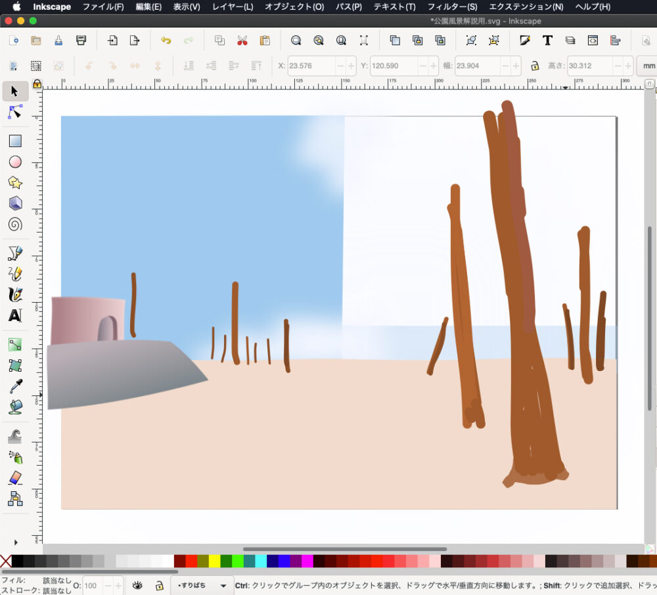
Task: Open the レイヤー(L) menu
Action: [232, 7]
